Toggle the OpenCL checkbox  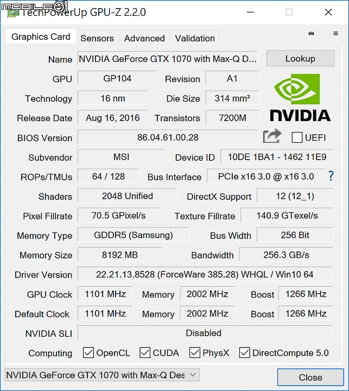[x=88, y=353]
